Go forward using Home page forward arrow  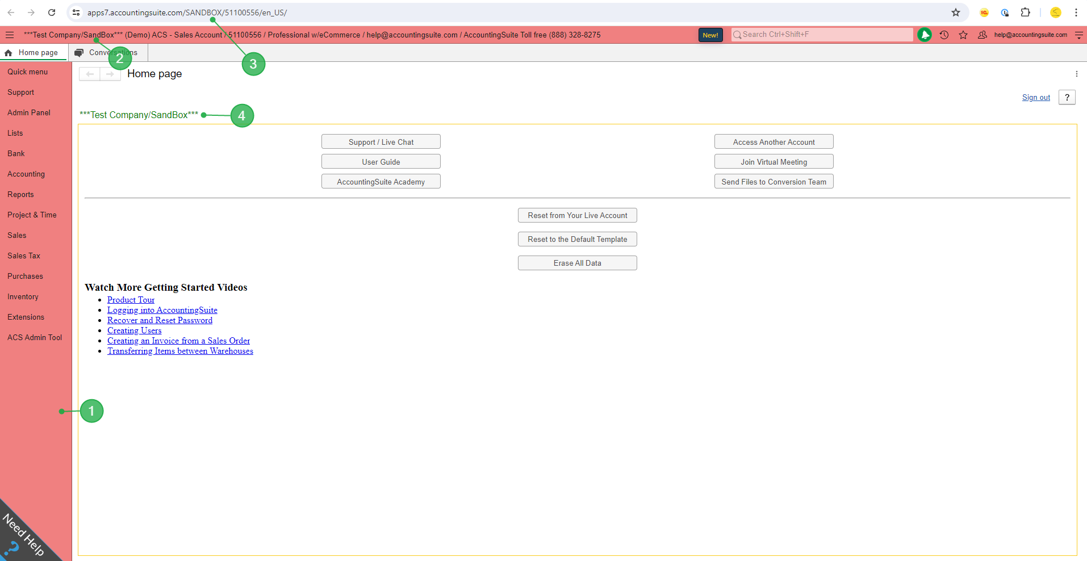point(110,74)
